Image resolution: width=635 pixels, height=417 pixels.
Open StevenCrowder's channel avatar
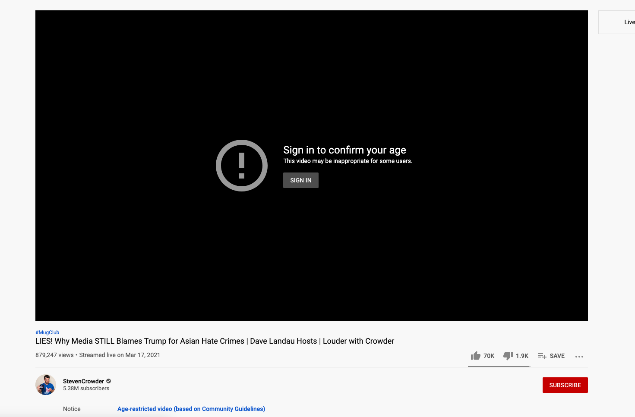pos(46,385)
